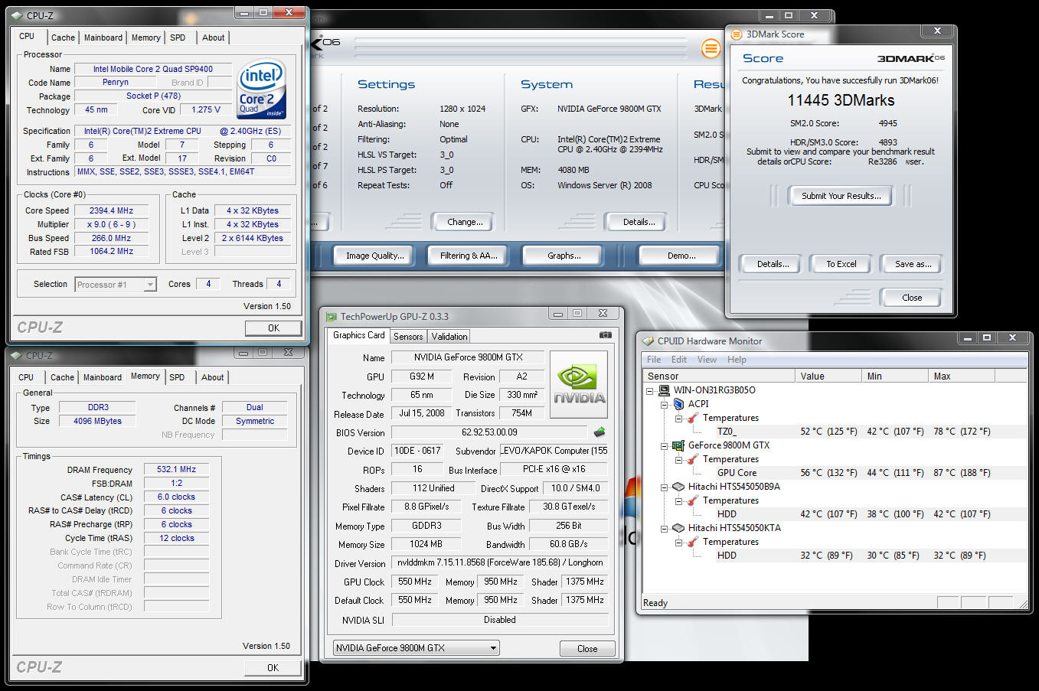This screenshot has height=691, width=1039.
Task: Click the computer icon beside WIN-ON31RG3B05O
Action: (x=664, y=390)
